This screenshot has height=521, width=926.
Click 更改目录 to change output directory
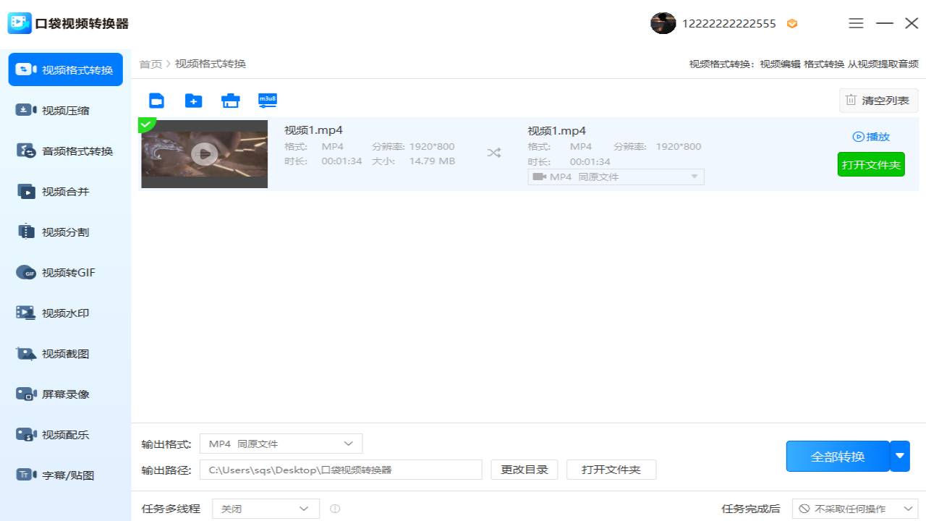(524, 469)
